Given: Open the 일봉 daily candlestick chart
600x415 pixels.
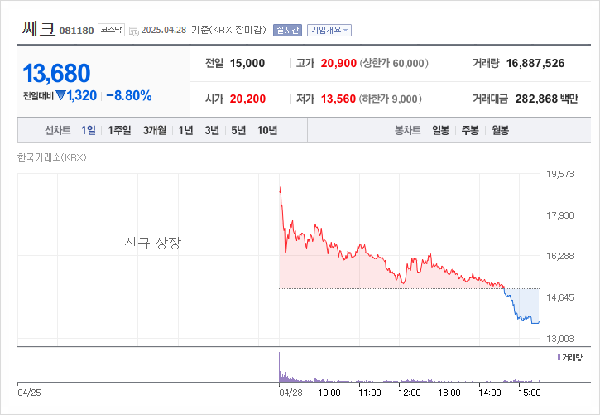Looking at the screenshot, I should pos(440,130).
